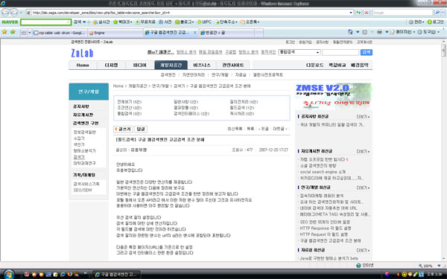Click the Add to Favorites star-plus icon
The width and height of the screenshot is (447, 279).
(x=13, y=32)
